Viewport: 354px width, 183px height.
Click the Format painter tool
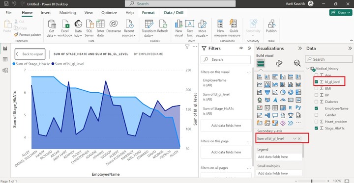[28, 35]
